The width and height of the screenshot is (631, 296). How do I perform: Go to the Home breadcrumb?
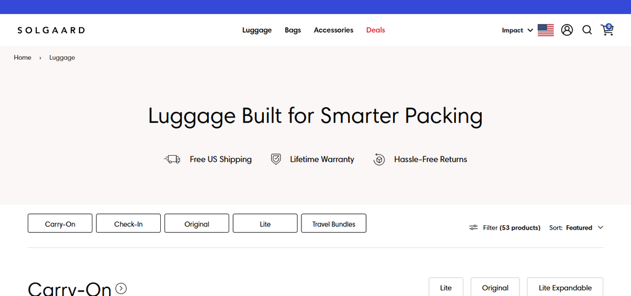click(23, 57)
